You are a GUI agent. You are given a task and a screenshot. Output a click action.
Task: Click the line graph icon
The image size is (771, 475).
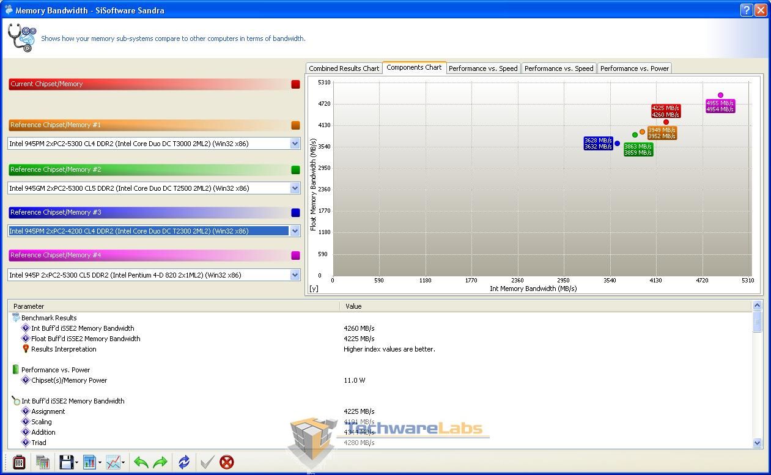pyautogui.click(x=113, y=462)
